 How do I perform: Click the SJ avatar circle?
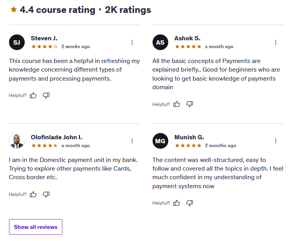pos(17,42)
